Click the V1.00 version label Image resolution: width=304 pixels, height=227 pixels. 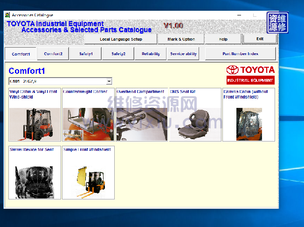[x=173, y=25]
